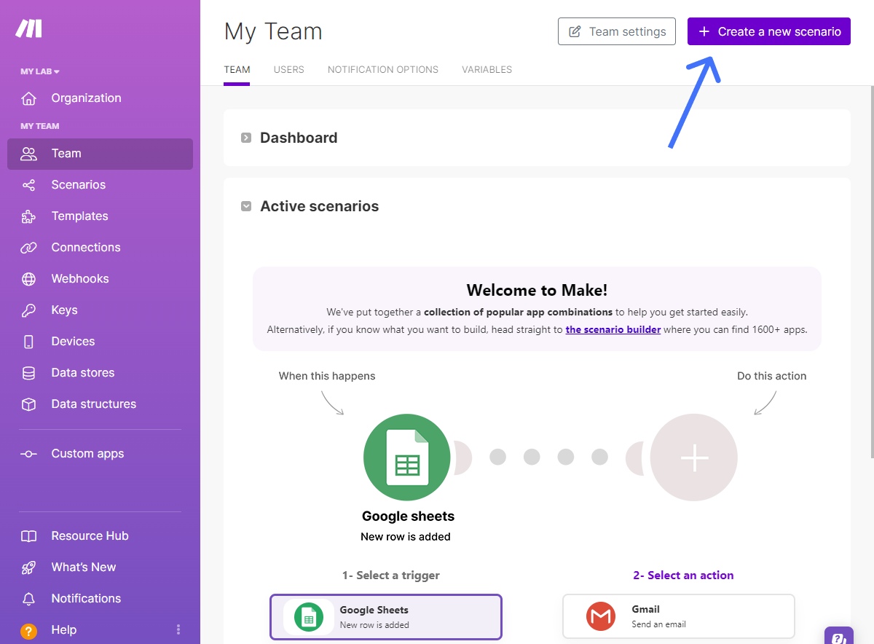Image resolution: width=874 pixels, height=644 pixels.
Task: Collapse the Active scenarios section
Action: (x=246, y=206)
